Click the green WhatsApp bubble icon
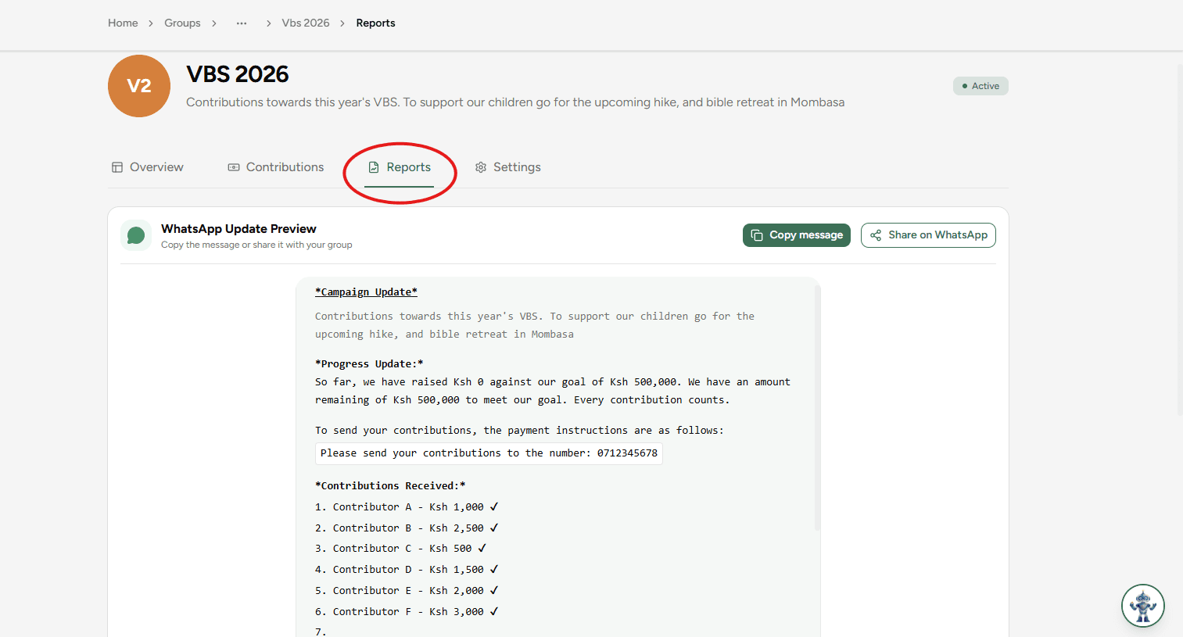 tap(136, 235)
